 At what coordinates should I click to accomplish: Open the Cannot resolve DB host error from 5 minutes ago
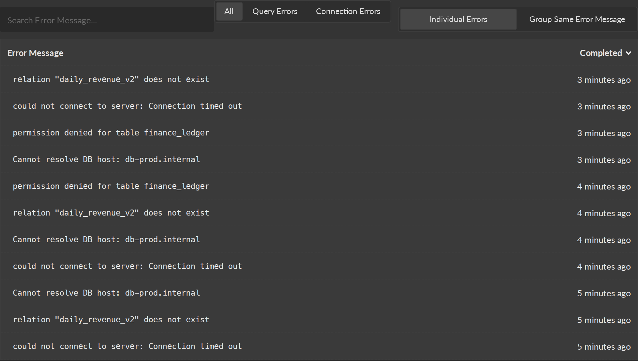pyautogui.click(x=319, y=293)
